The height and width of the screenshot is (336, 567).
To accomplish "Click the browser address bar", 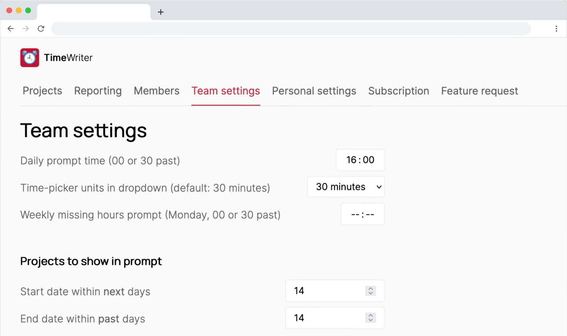I will (x=291, y=29).
